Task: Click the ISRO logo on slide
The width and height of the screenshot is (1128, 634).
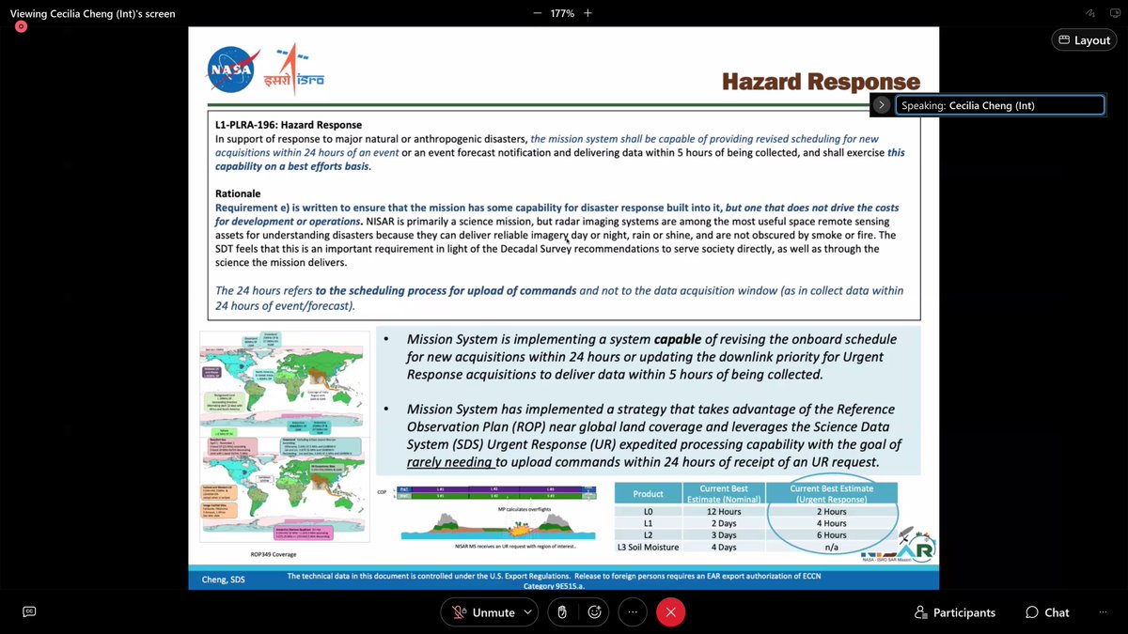Action: pyautogui.click(x=293, y=68)
